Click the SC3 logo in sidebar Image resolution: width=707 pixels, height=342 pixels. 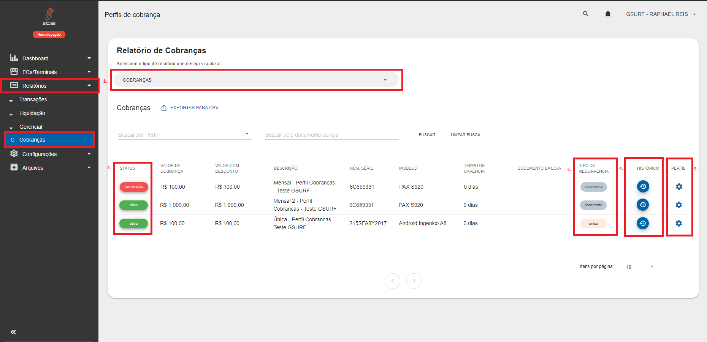point(49,17)
